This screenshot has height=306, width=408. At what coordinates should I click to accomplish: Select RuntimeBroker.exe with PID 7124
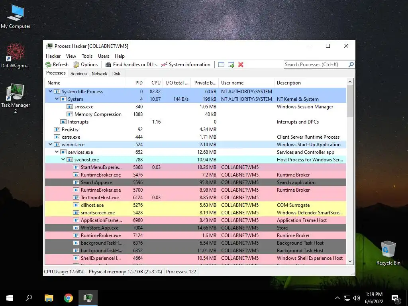click(195, 235)
